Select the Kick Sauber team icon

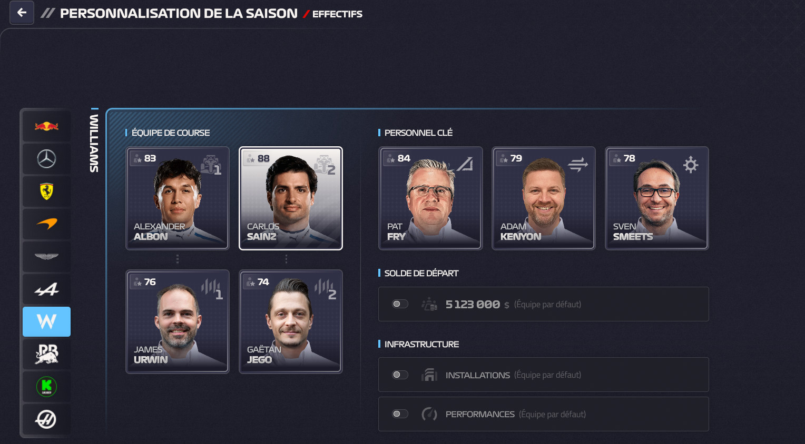46,387
